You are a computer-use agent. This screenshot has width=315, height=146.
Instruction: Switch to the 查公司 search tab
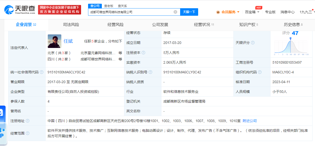(x=95, y=6)
